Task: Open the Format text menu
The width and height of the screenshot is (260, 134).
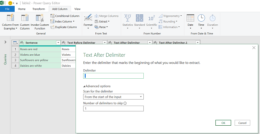Action: point(88,22)
